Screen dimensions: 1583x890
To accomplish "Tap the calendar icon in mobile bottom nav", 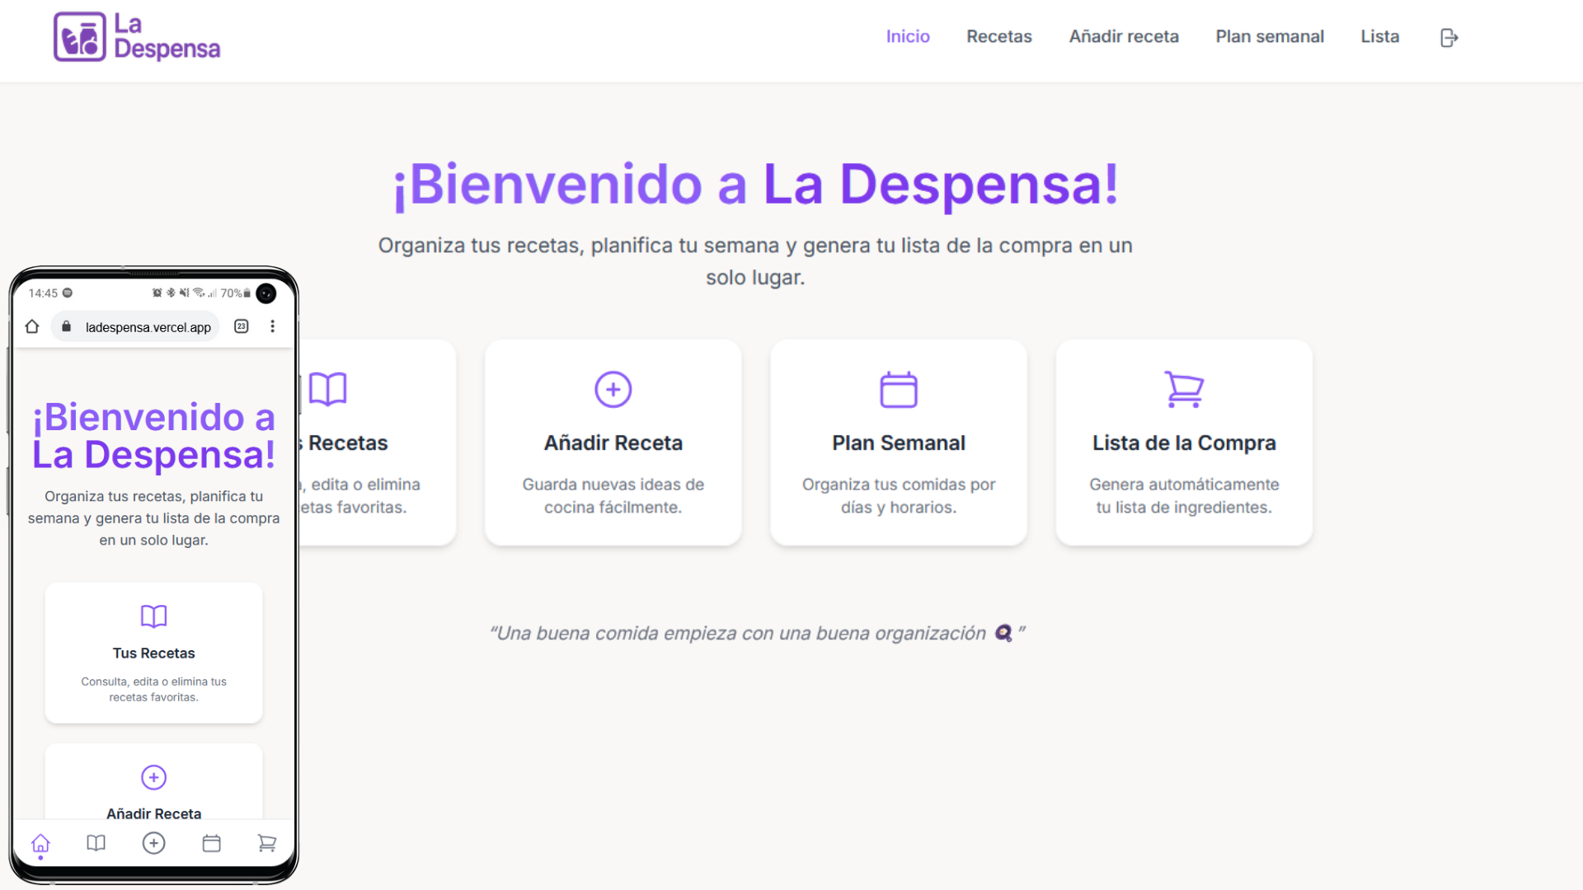I will pos(211,843).
